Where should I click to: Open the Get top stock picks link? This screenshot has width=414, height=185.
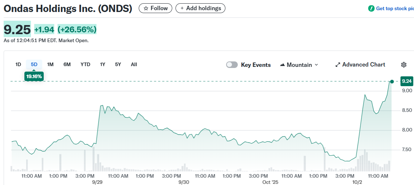coord(395,8)
